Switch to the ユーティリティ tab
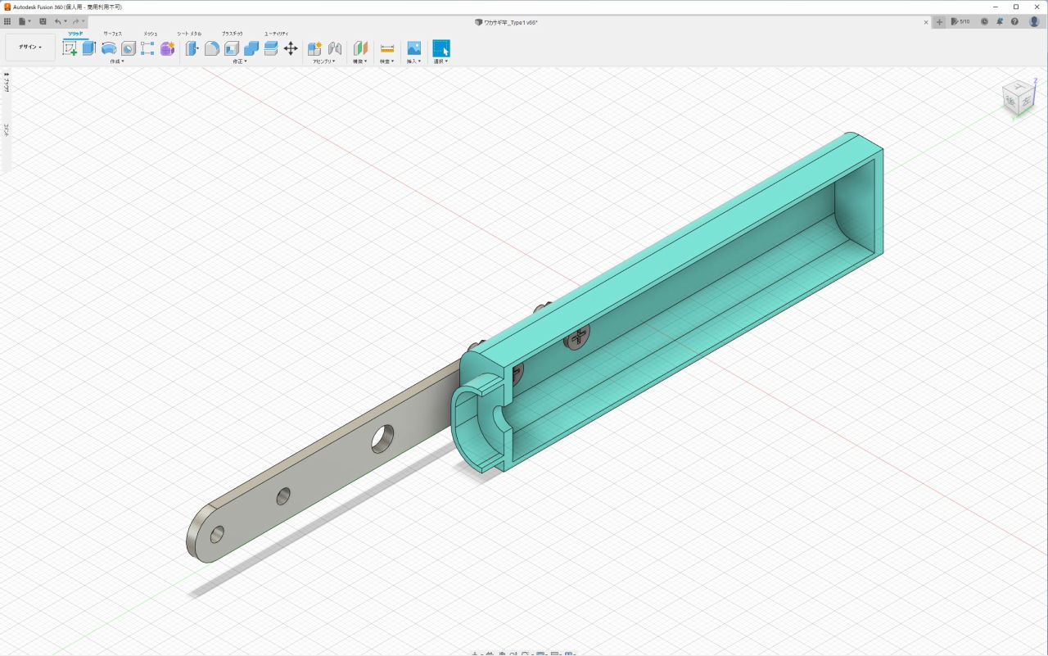1048x656 pixels. pos(276,34)
